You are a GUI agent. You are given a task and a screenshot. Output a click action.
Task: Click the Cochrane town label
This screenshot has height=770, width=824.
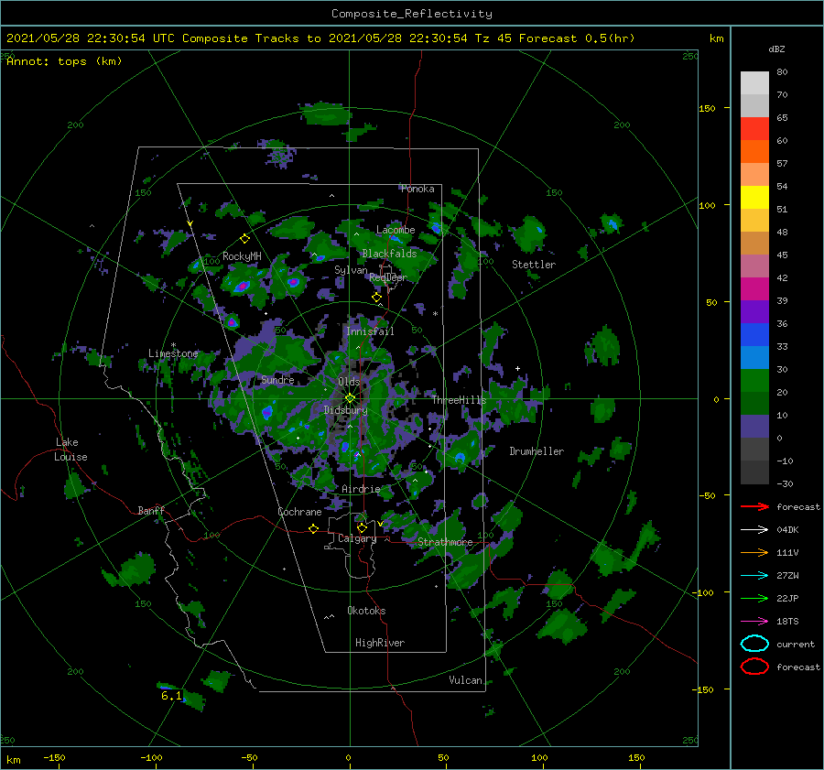(x=299, y=512)
